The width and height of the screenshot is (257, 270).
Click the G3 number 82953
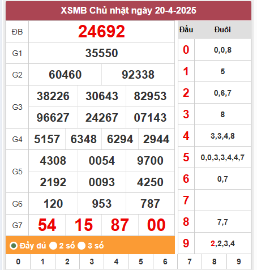(150, 96)
